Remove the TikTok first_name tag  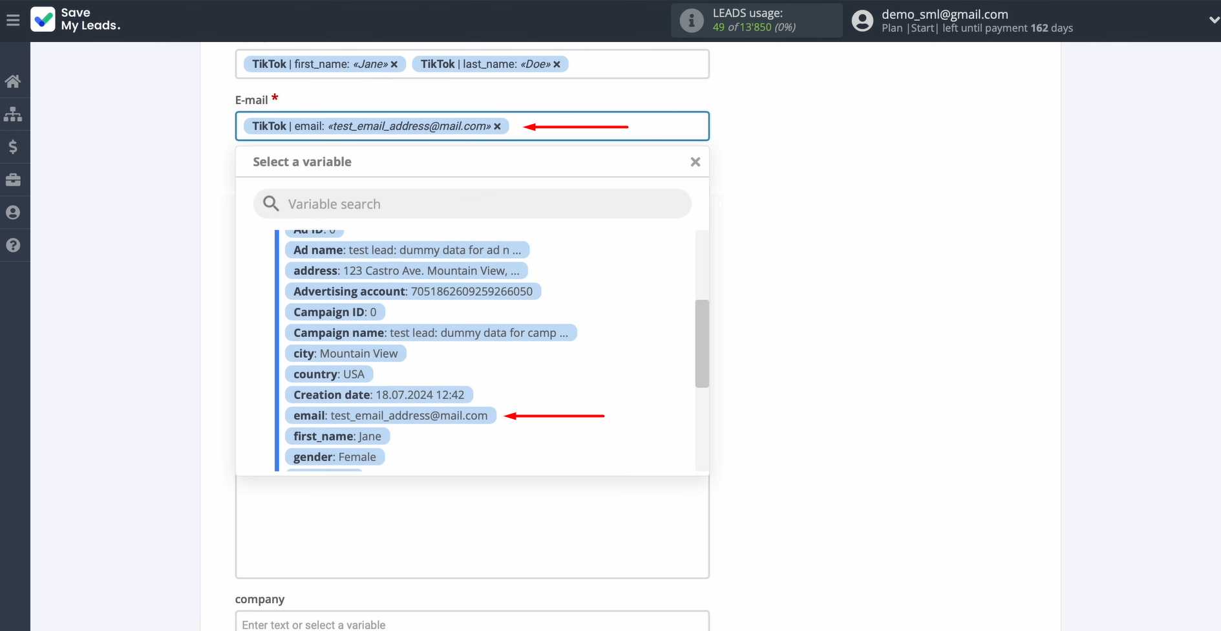pyautogui.click(x=394, y=65)
